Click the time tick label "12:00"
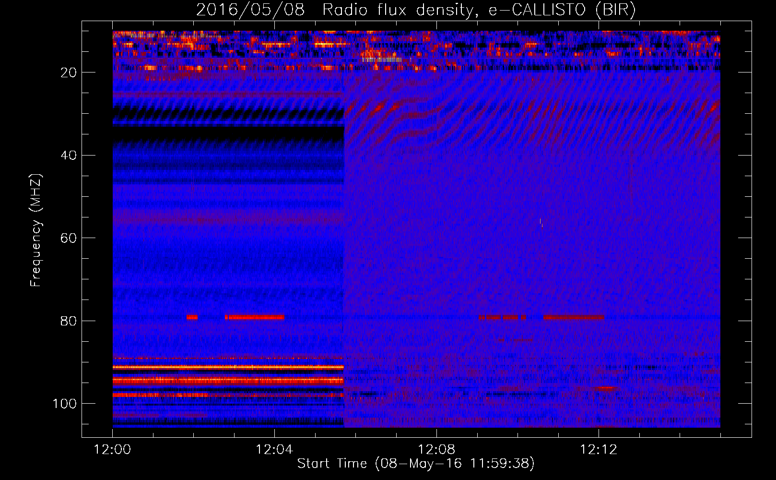The image size is (776, 480). coord(113,450)
